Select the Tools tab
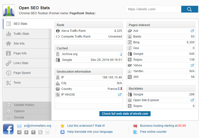The width and height of the screenshot is (199, 138). coord(27,82)
